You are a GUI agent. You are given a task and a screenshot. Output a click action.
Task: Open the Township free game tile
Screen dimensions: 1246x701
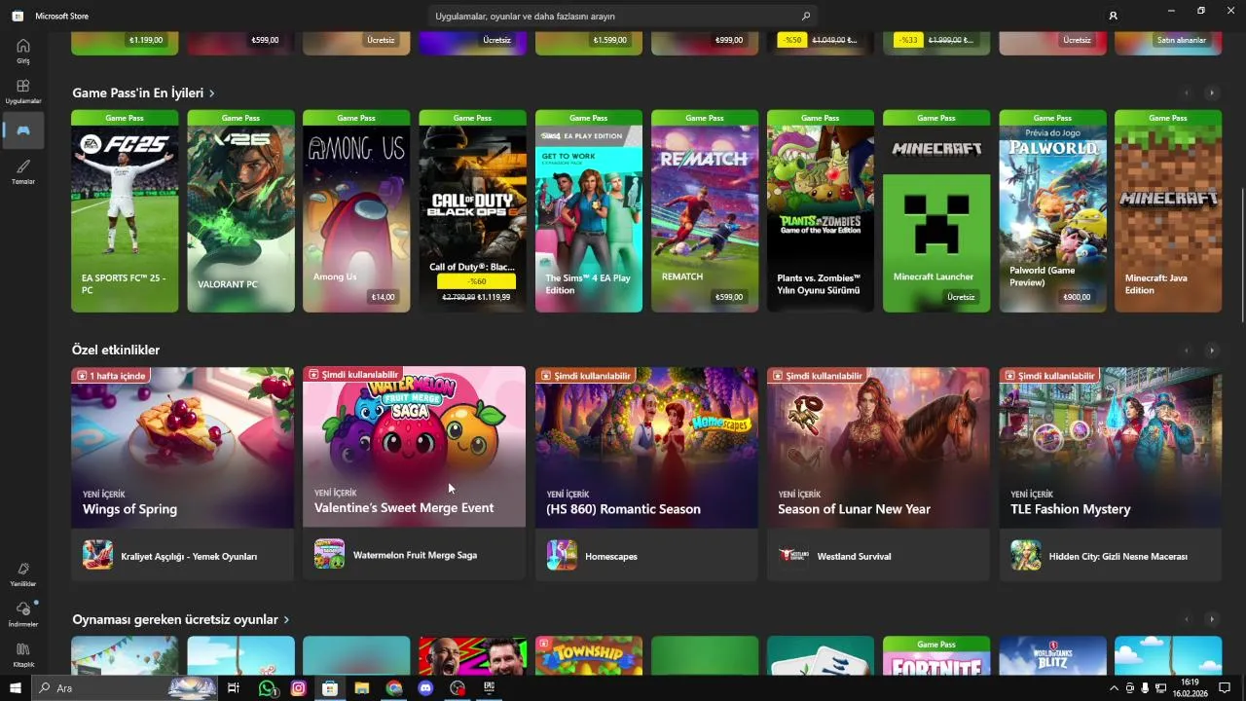click(588, 655)
